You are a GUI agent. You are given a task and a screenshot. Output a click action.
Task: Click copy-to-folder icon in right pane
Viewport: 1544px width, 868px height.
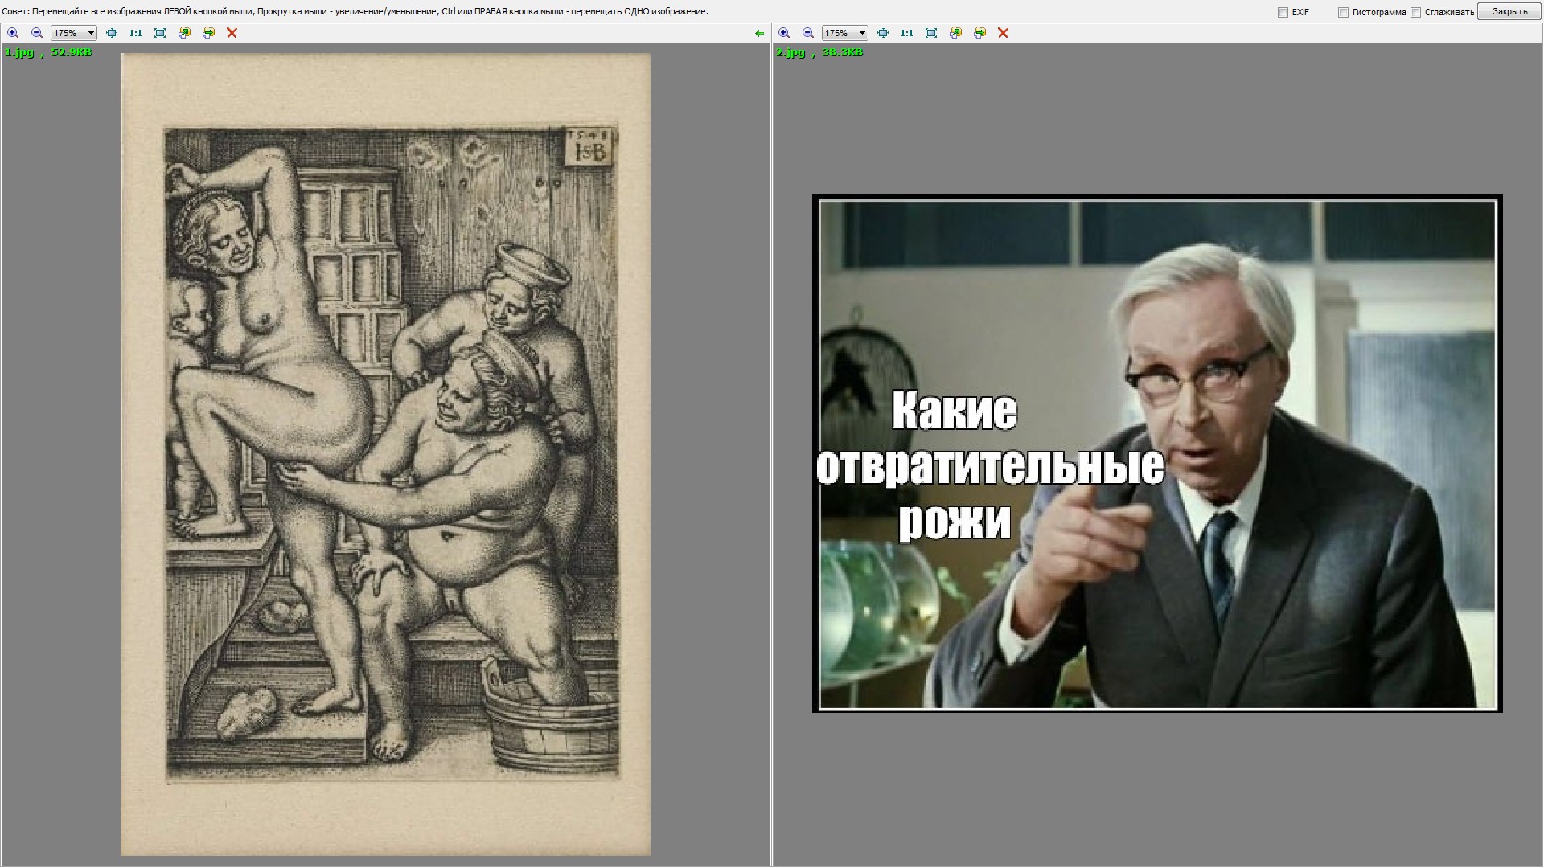point(955,33)
